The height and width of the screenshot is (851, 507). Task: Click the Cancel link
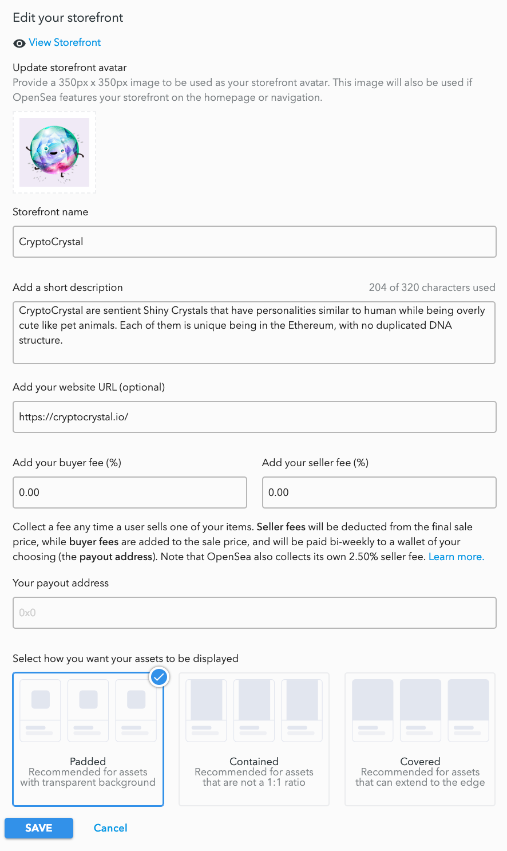click(x=110, y=828)
